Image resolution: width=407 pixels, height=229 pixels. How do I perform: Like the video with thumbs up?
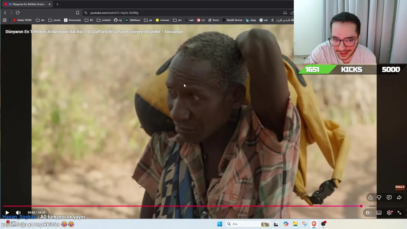pyautogui.click(x=370, y=198)
